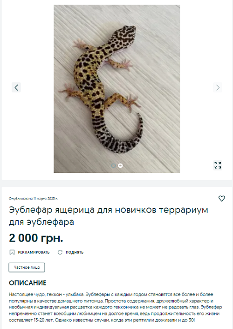This screenshot has width=233, height=329.
Task: Click the Описание heading
Action: [27, 283]
